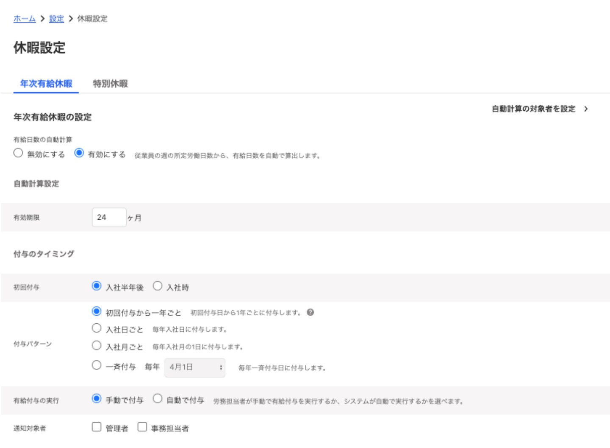Viewport: 610px width, 448px height.
Task: Click the 有効期限 row label
Action: click(x=26, y=218)
